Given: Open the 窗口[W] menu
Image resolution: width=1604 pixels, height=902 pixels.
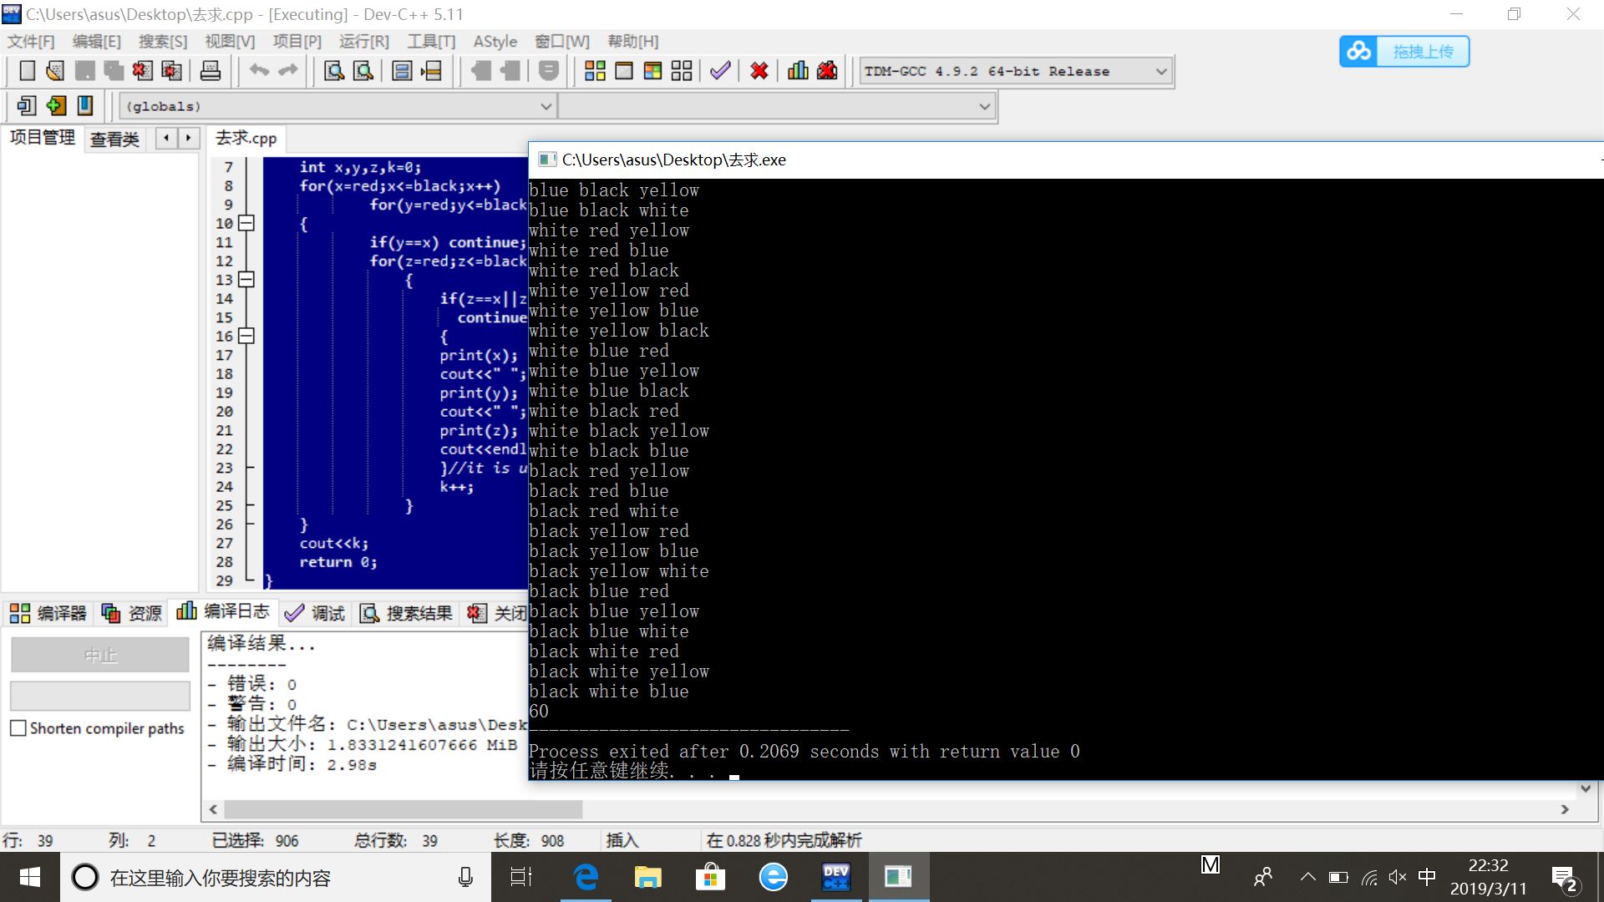Looking at the screenshot, I should 562,41.
